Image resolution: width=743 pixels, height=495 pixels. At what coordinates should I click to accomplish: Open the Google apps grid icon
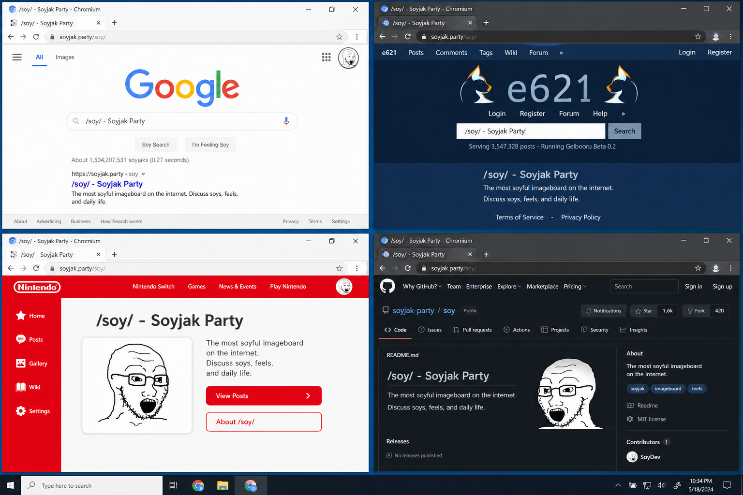(x=327, y=57)
